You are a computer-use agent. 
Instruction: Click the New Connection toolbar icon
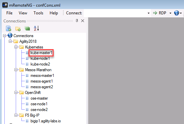click(x=9, y=28)
